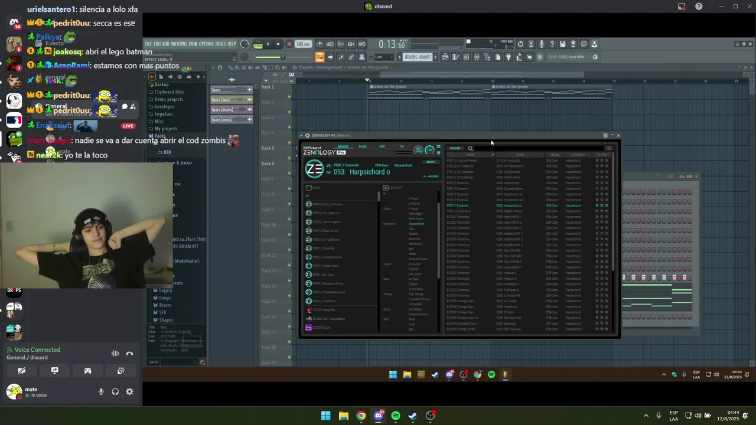Select next preset with down arrow
The image size is (756, 425).
pyautogui.click(x=329, y=172)
